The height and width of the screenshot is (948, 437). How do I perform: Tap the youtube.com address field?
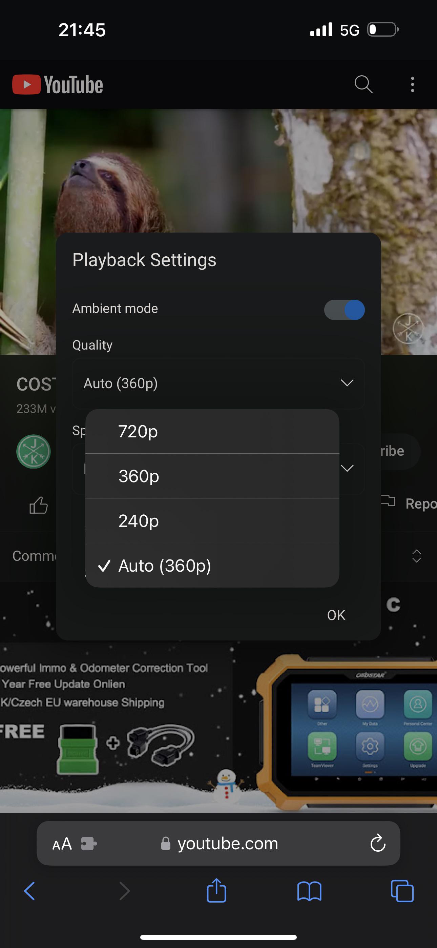tap(218, 843)
